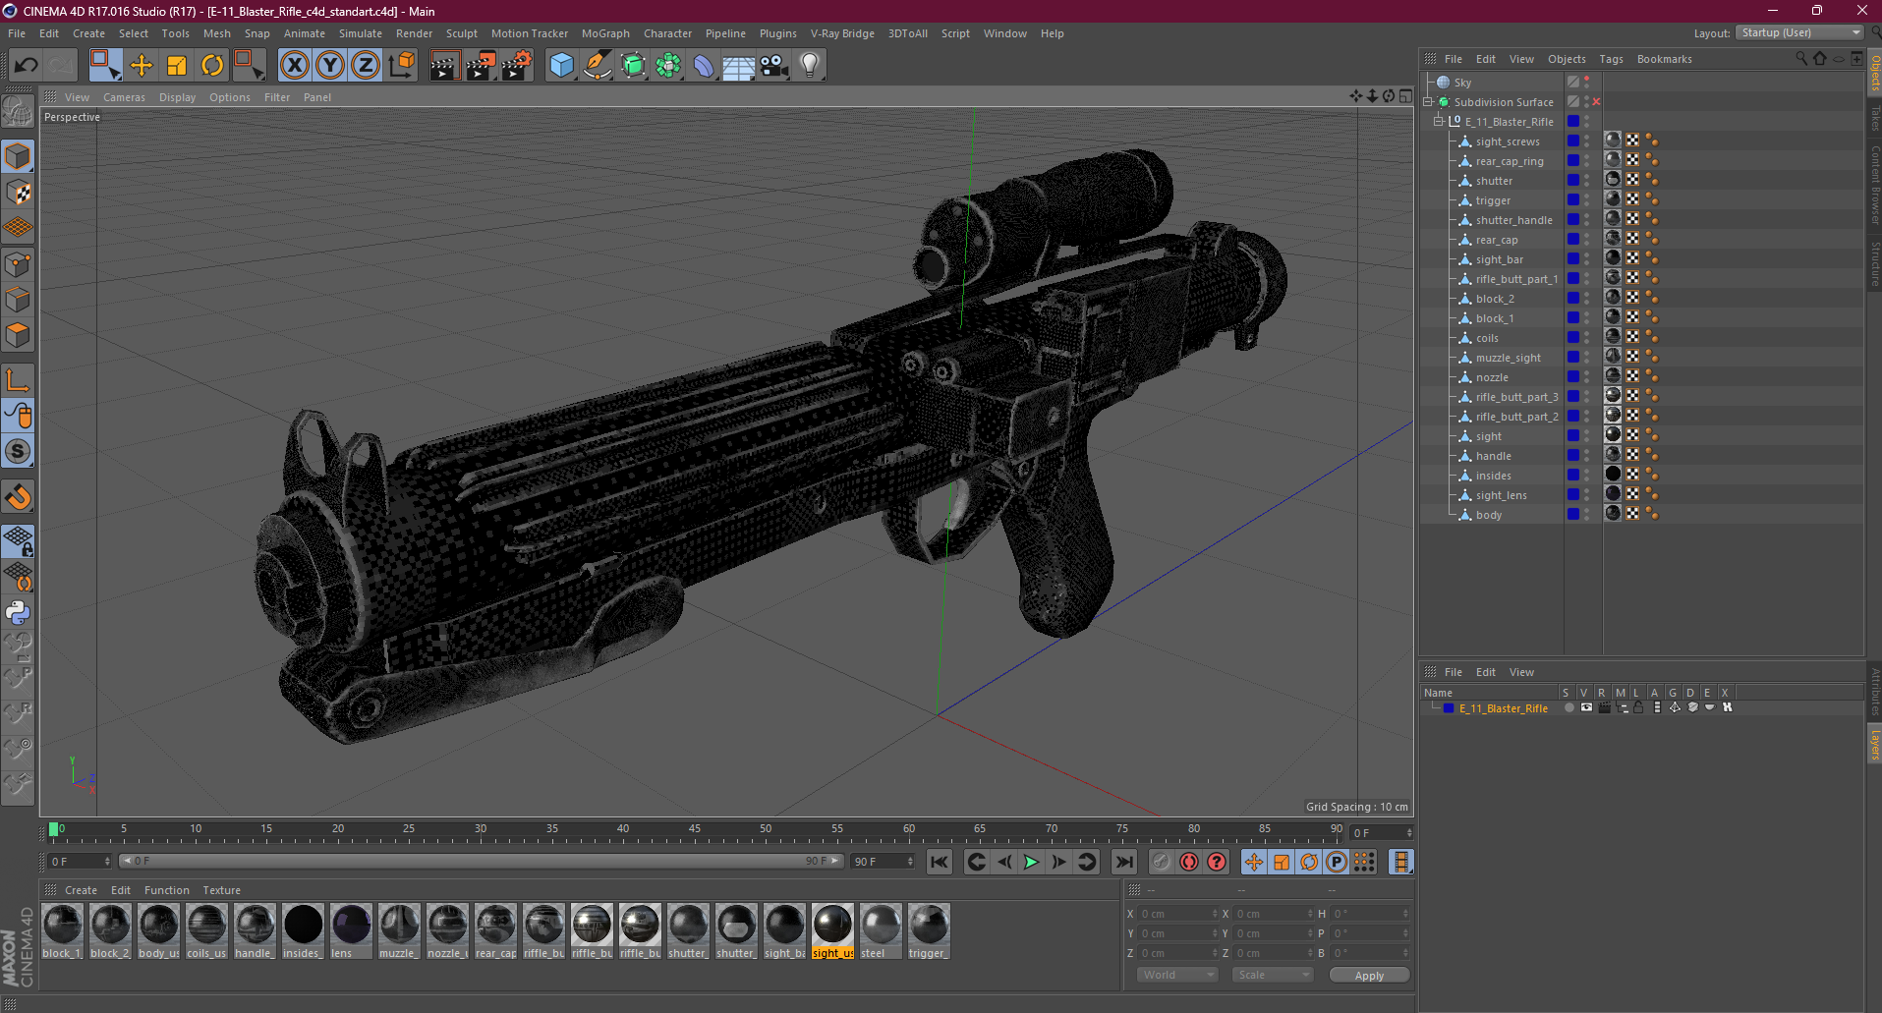This screenshot has height=1013, width=1882.
Task: Toggle layer Lock icon
Action: (1638, 707)
